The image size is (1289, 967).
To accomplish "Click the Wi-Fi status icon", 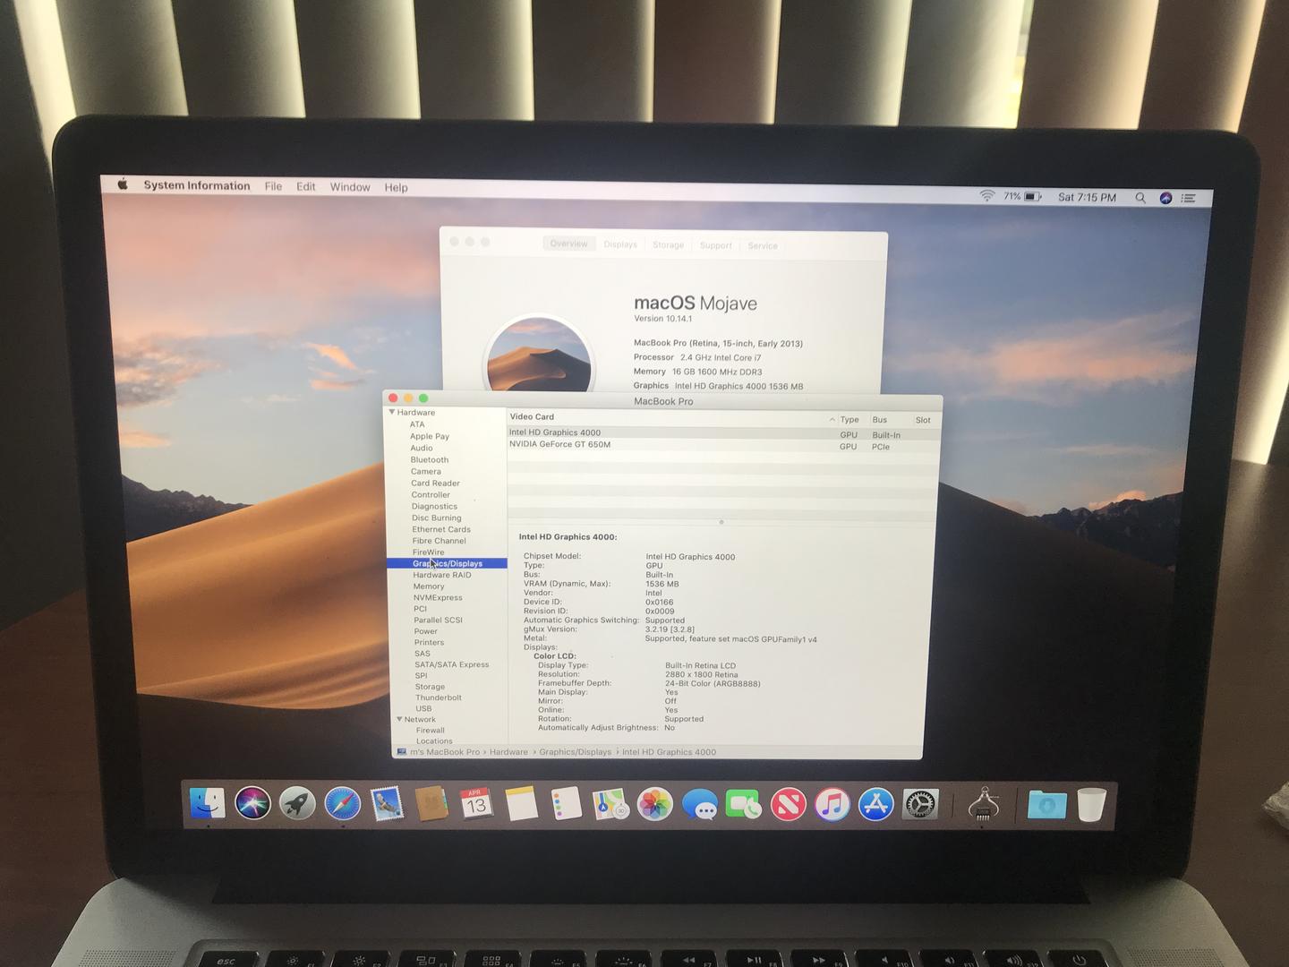I will coord(986,195).
